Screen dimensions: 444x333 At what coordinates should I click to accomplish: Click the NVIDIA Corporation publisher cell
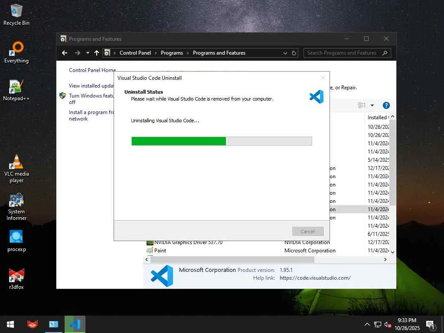(x=307, y=243)
